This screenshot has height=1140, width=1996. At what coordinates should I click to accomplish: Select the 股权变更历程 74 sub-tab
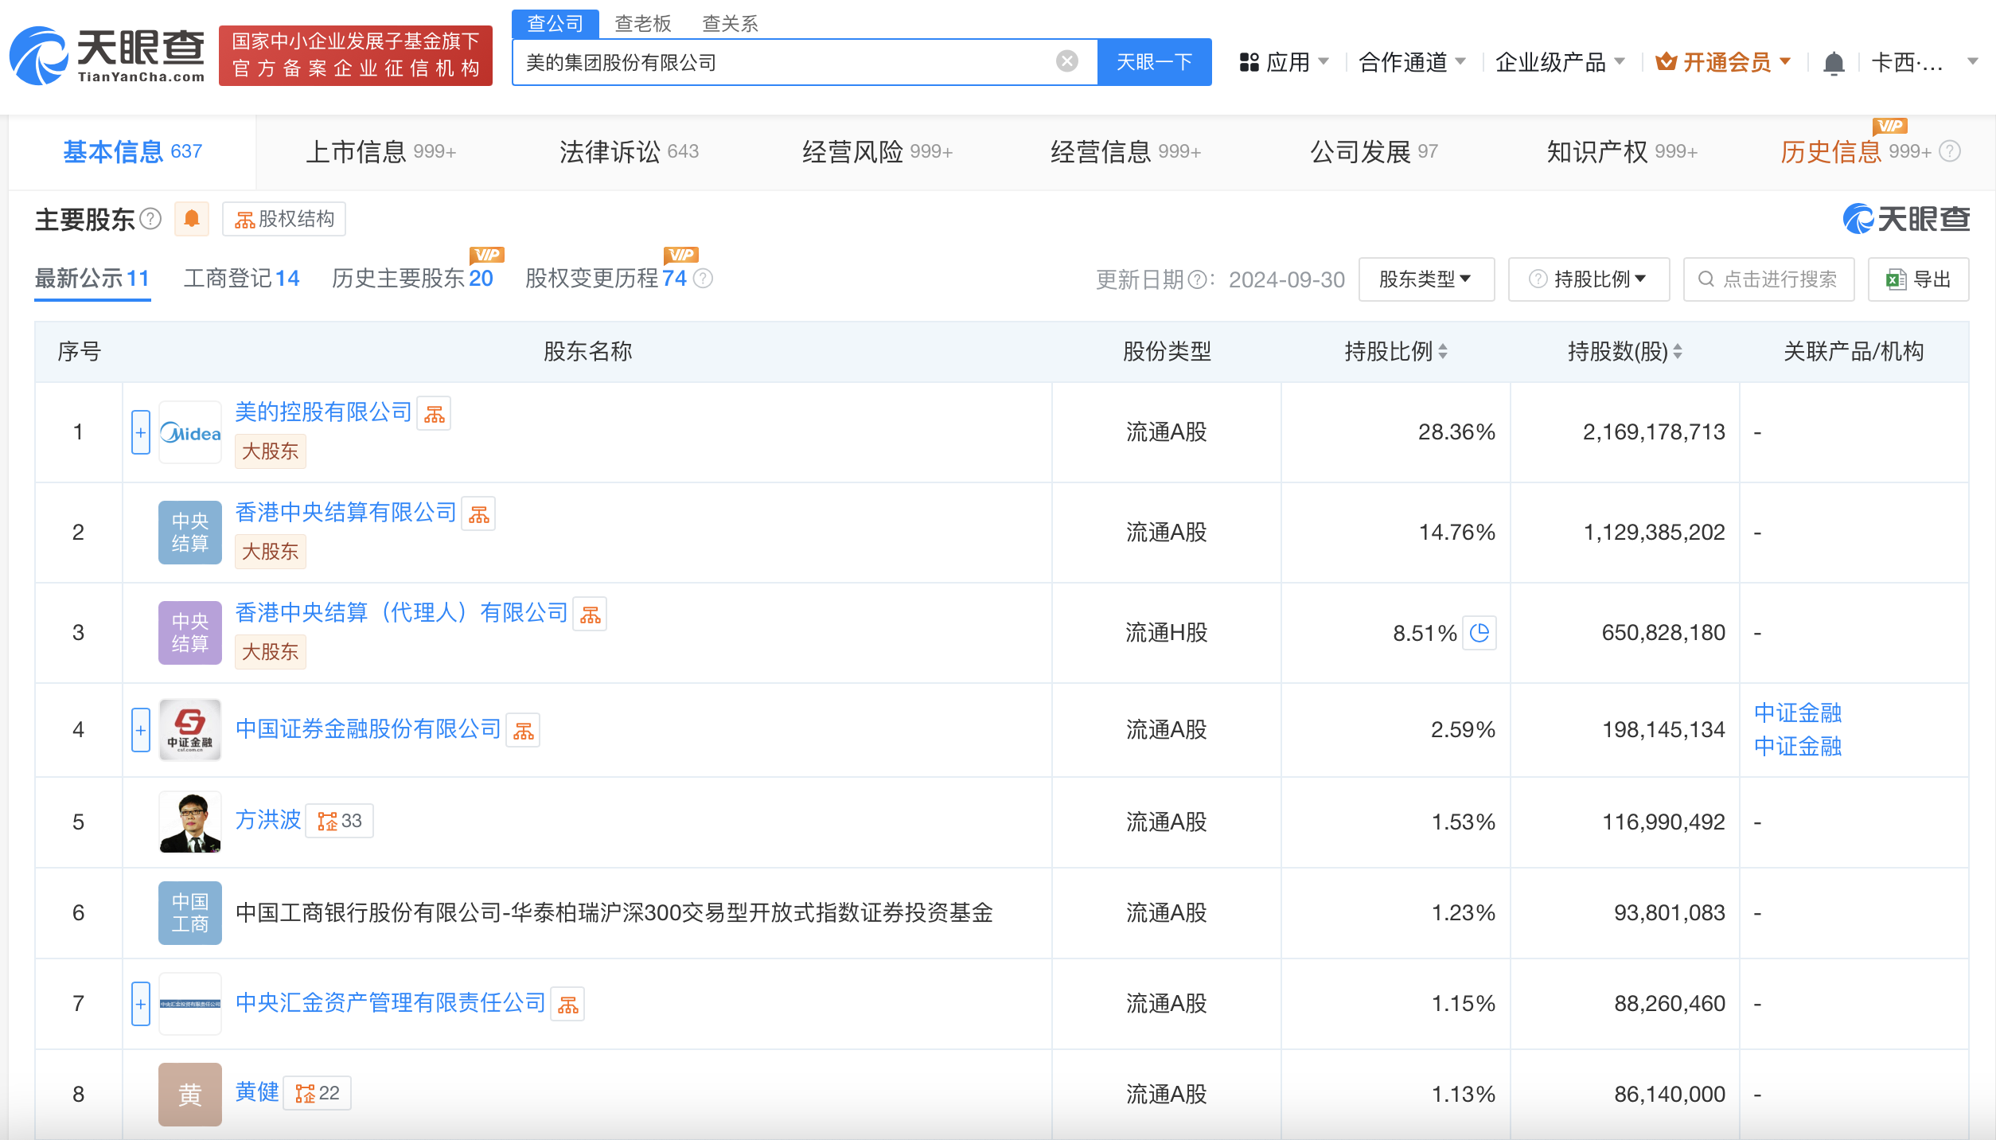[x=606, y=279]
